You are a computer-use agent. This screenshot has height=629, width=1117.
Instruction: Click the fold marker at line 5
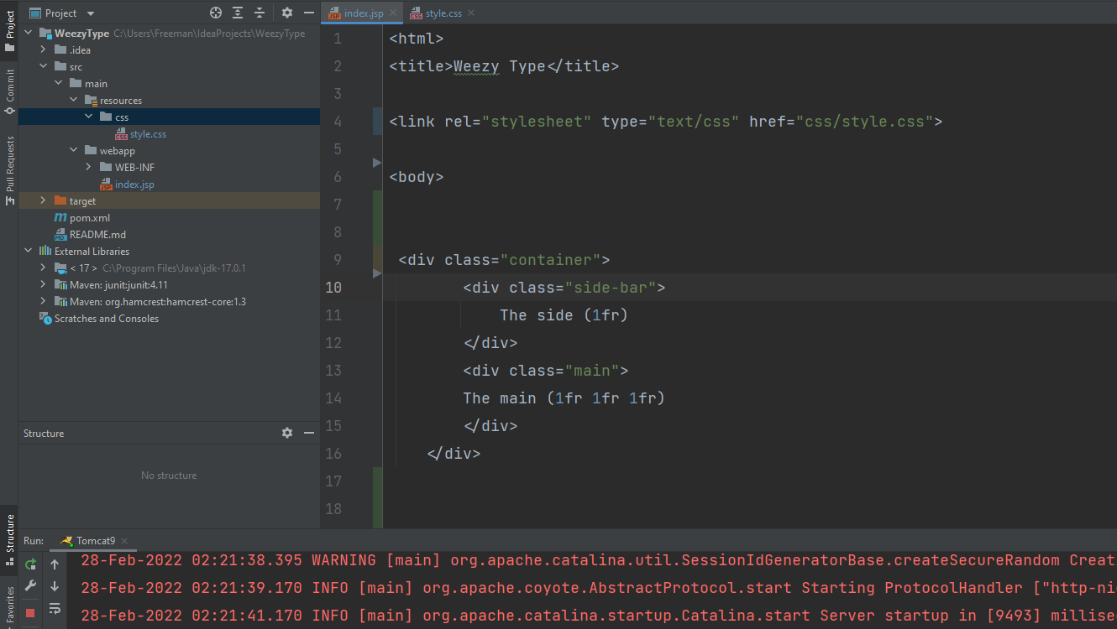click(x=377, y=162)
